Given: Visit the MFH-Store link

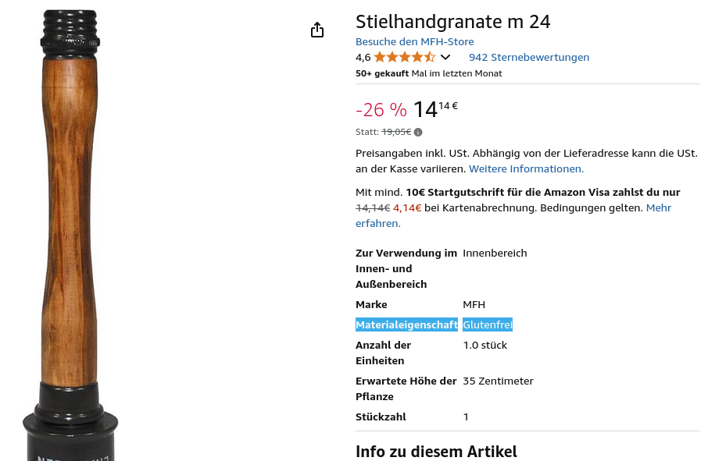Looking at the screenshot, I should pos(414,41).
